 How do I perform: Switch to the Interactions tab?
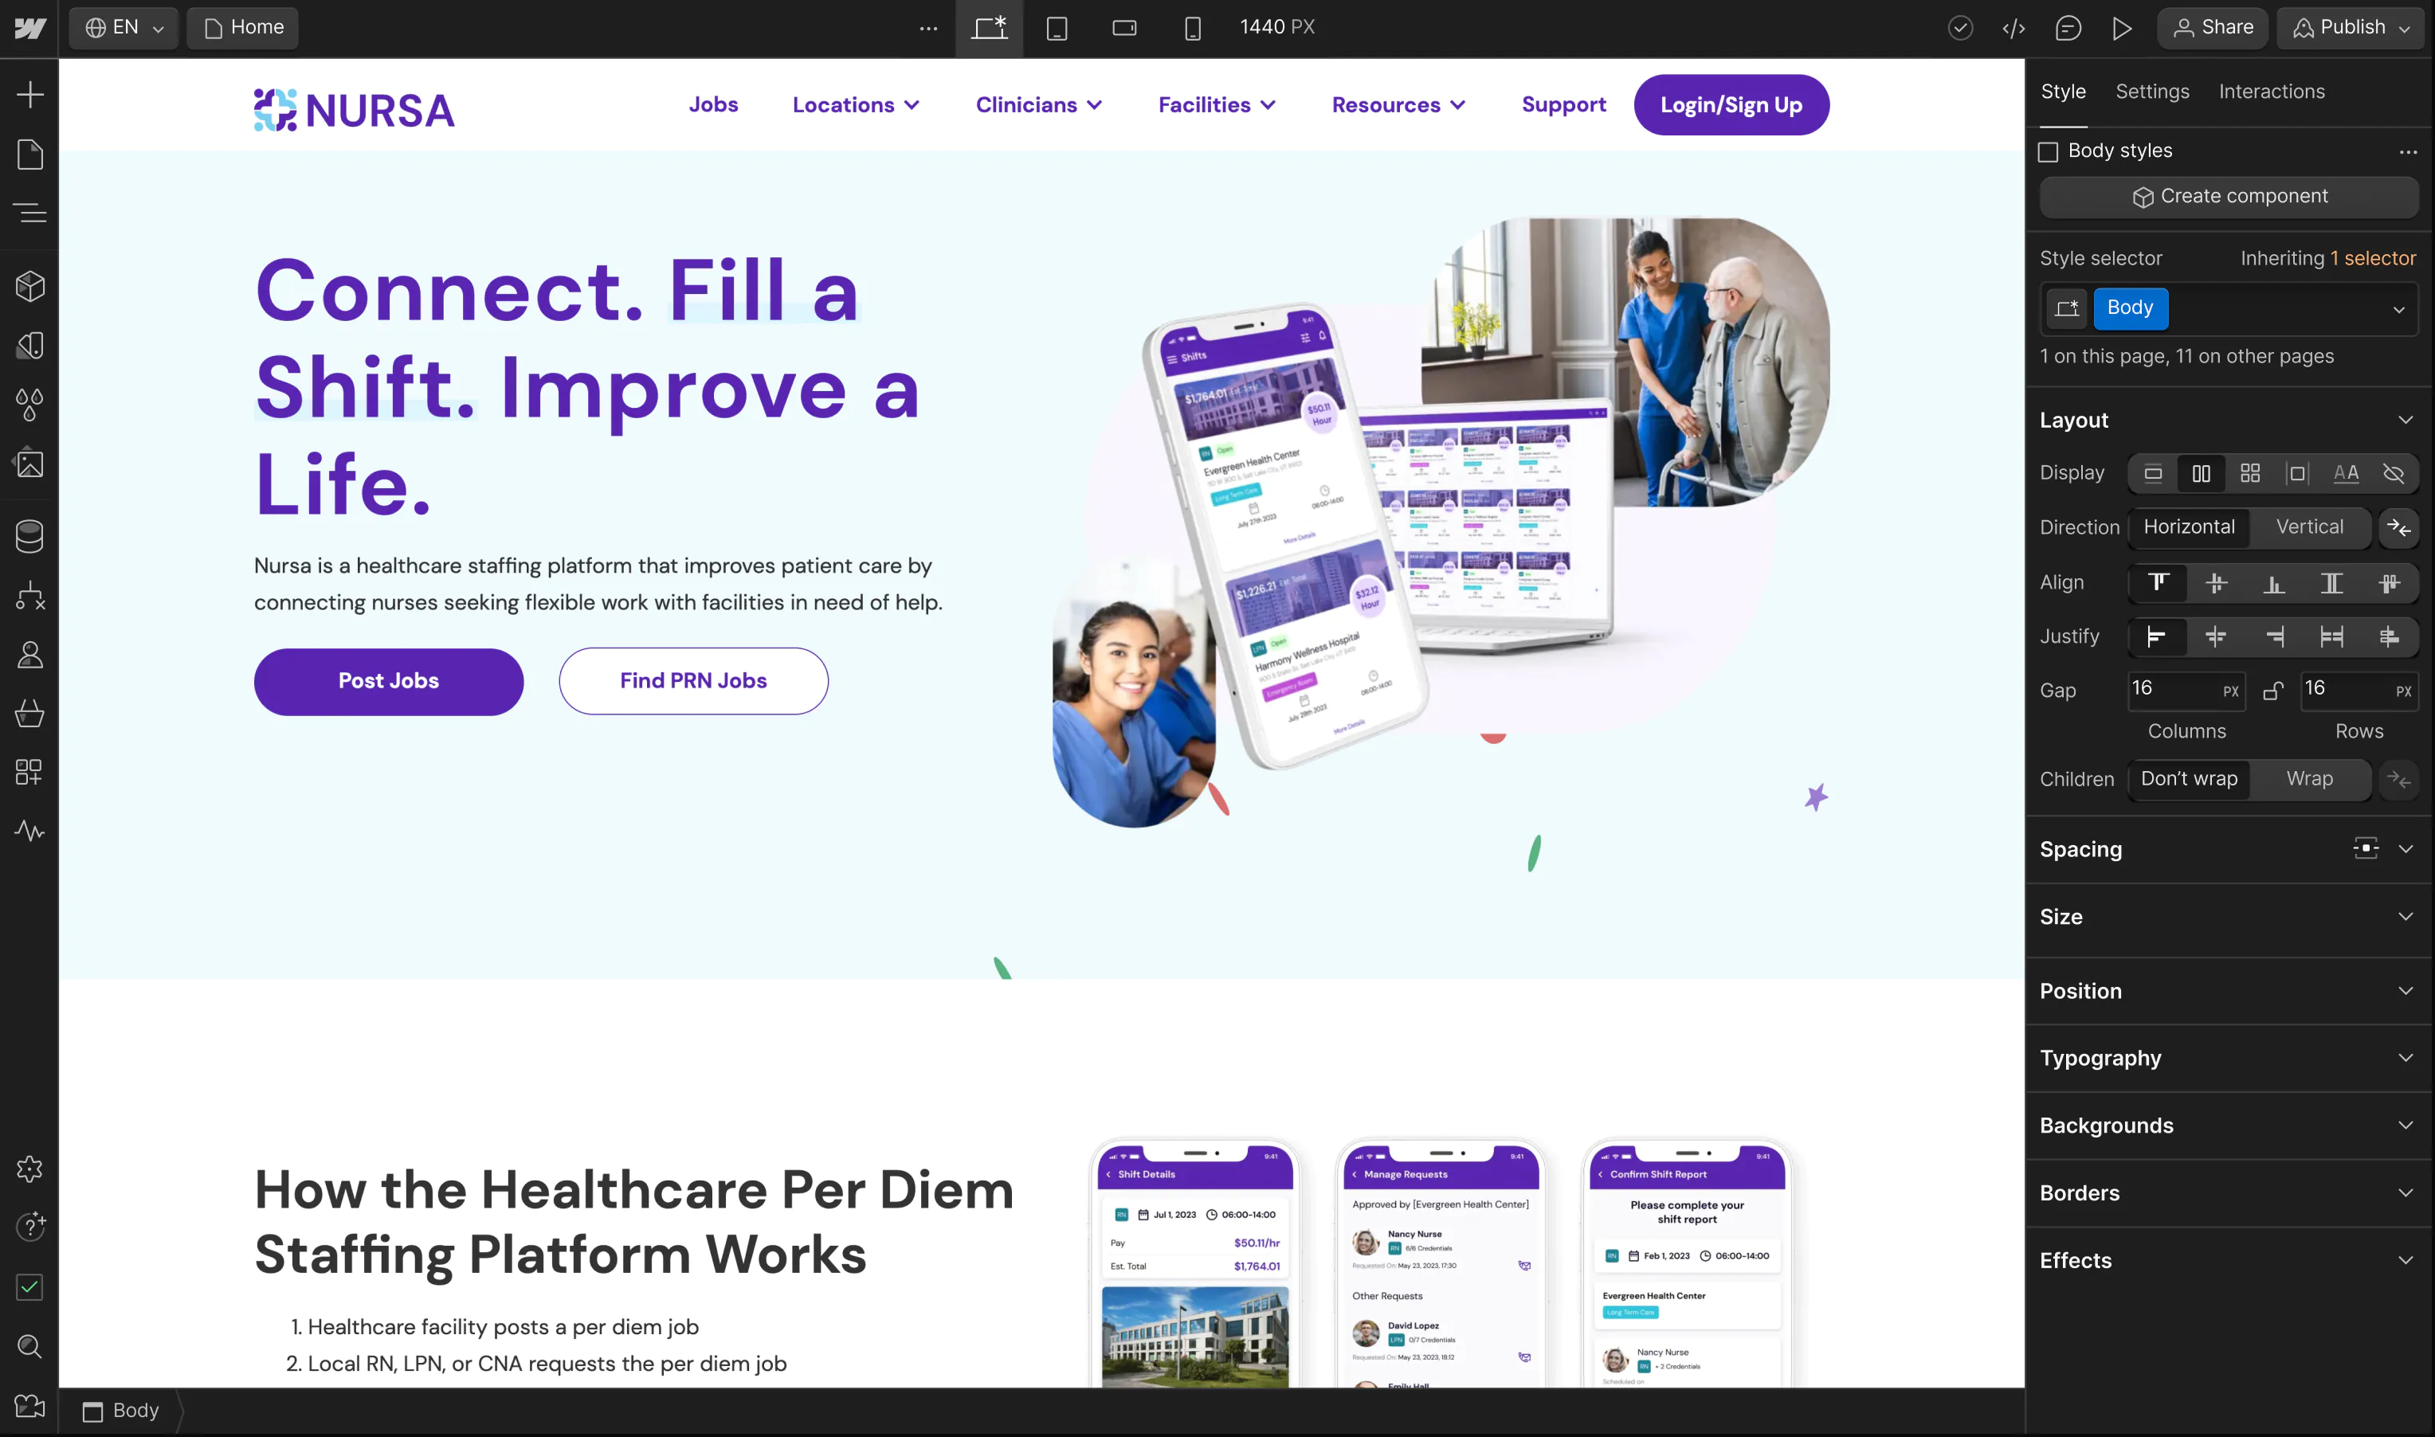[x=2271, y=91]
